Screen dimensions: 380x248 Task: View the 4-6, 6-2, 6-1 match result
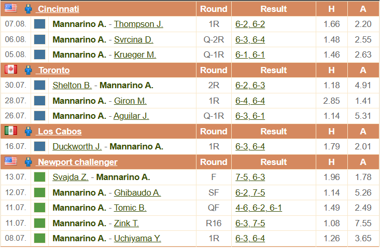(x=259, y=208)
